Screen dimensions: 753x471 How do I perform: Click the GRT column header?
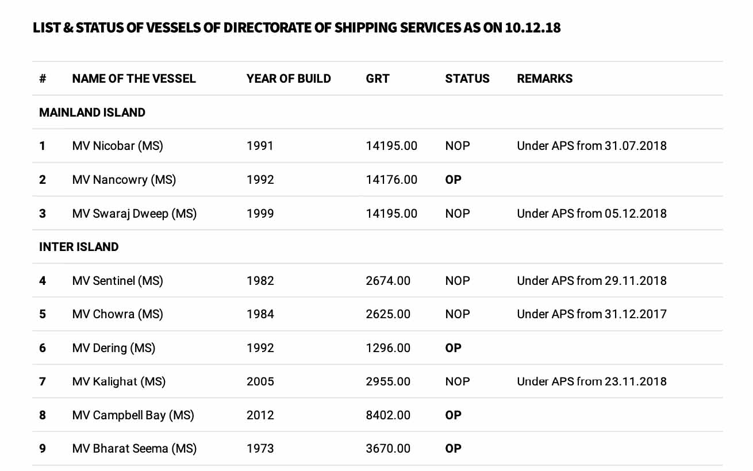(378, 79)
